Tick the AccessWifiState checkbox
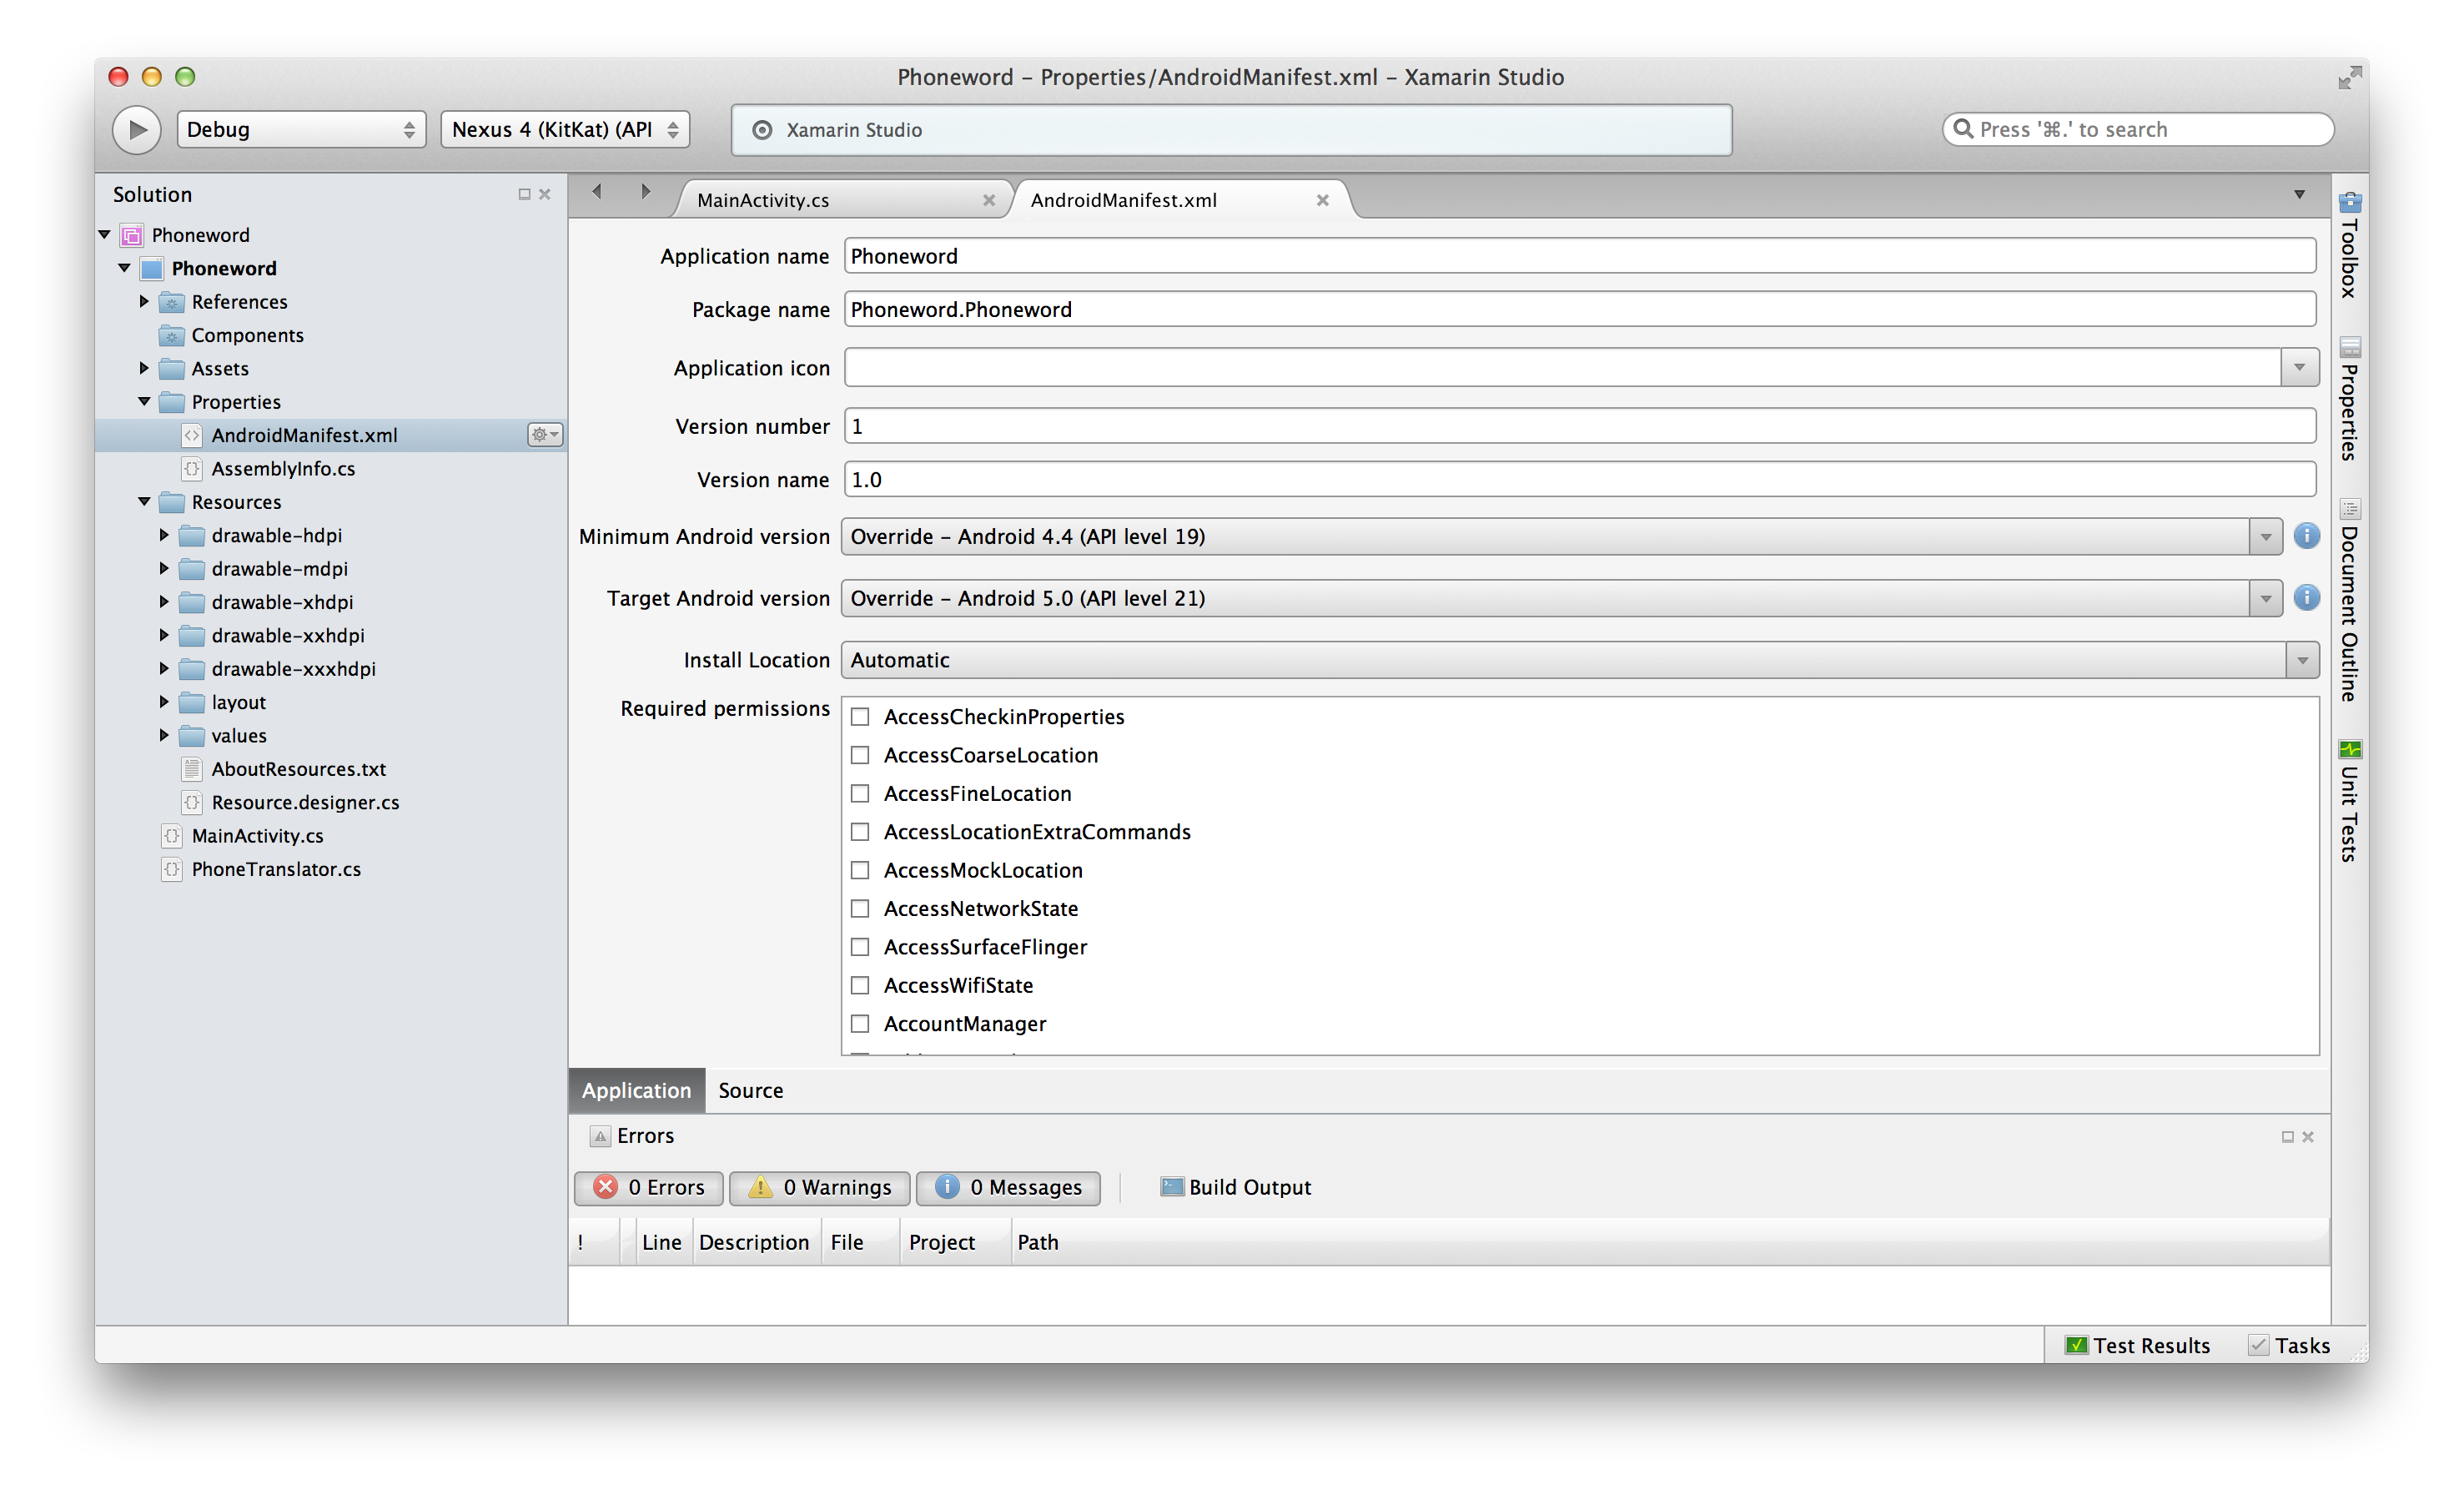This screenshot has width=2464, height=1495. point(860,986)
